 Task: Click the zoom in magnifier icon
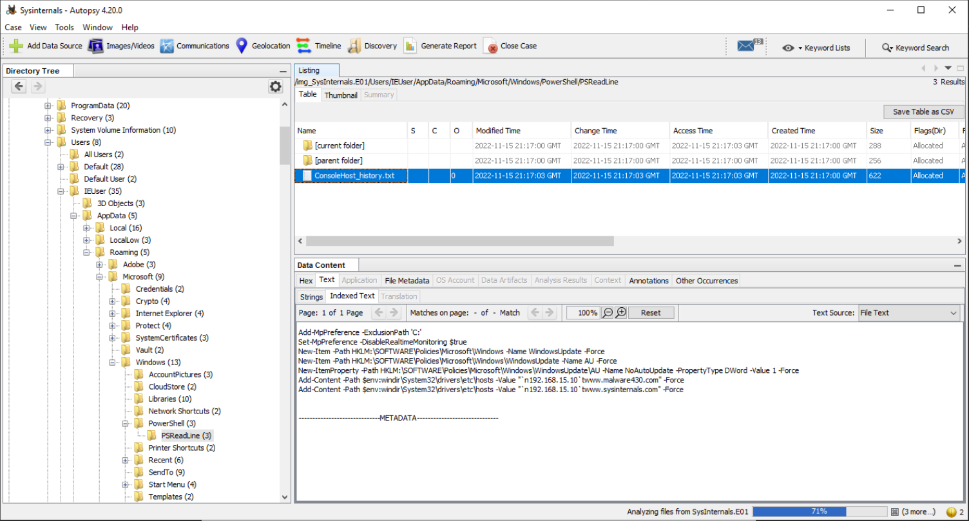[620, 312]
